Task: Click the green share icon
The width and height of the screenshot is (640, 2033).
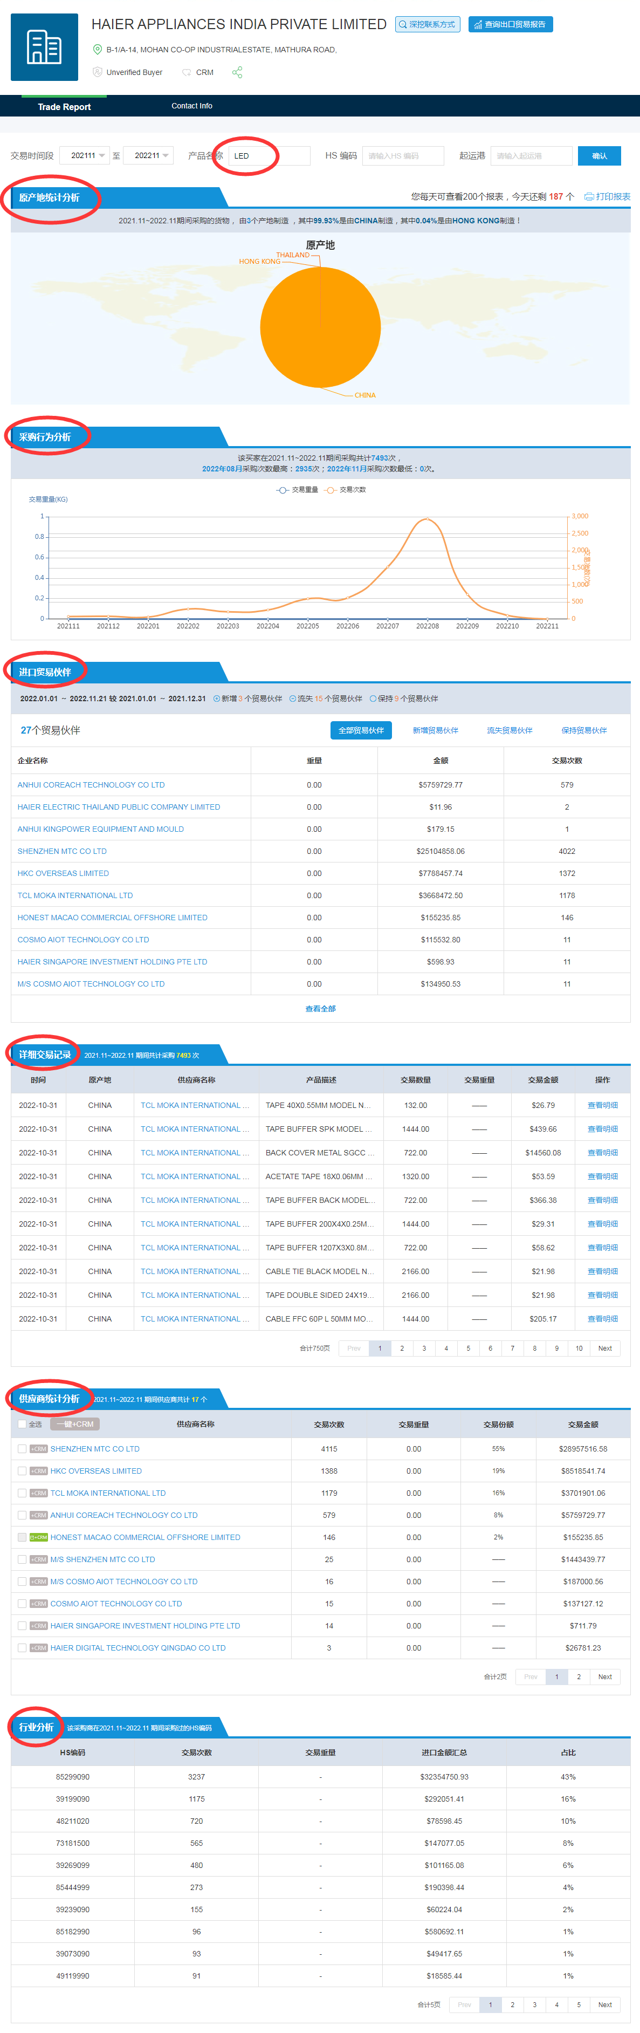Action: pyautogui.click(x=238, y=73)
